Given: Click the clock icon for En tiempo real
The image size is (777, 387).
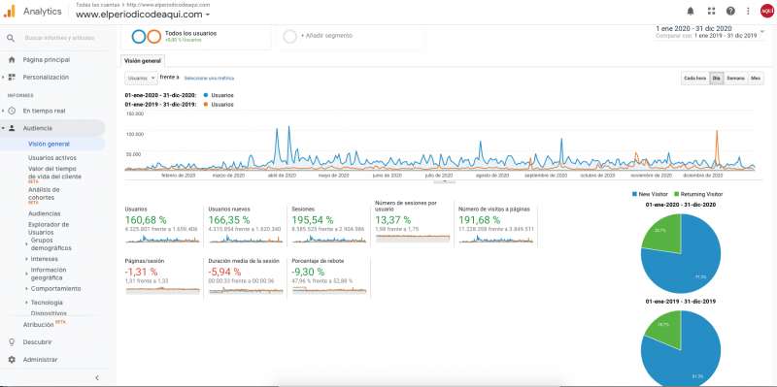Looking at the screenshot, I should [12, 111].
